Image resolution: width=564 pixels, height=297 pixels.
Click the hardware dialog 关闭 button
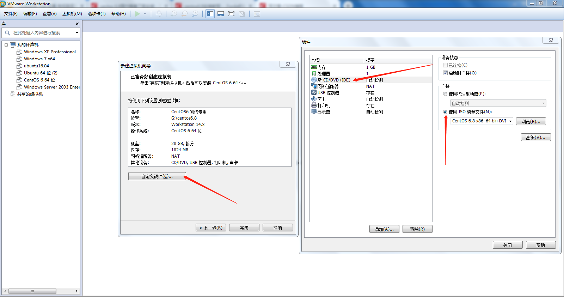click(x=508, y=245)
